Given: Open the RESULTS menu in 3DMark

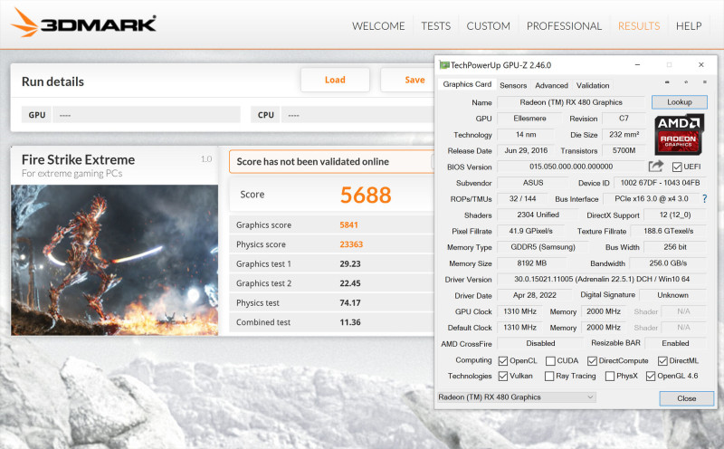Looking at the screenshot, I should click(639, 26).
